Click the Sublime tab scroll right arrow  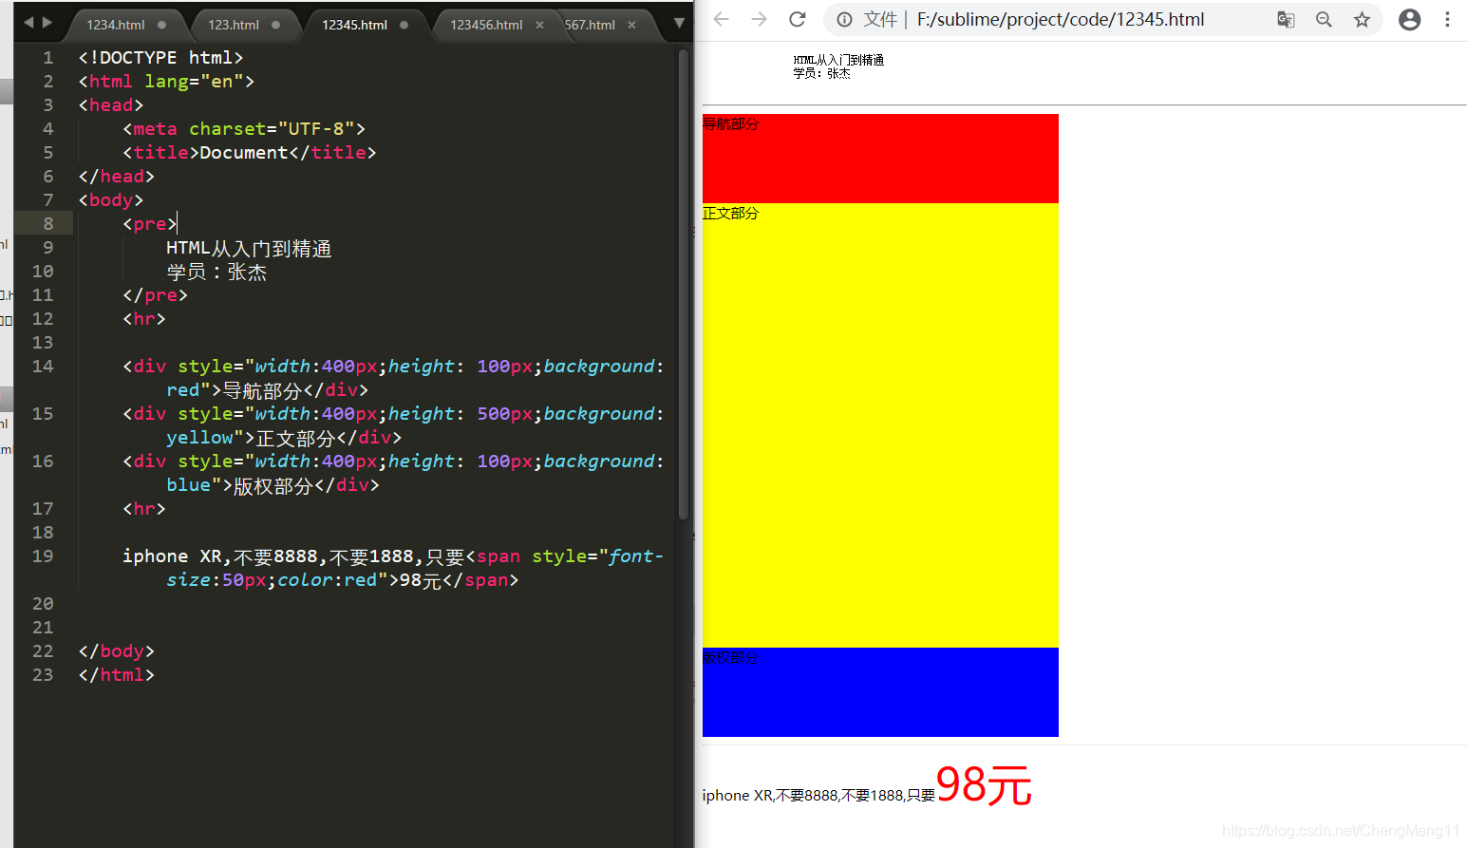coord(47,22)
